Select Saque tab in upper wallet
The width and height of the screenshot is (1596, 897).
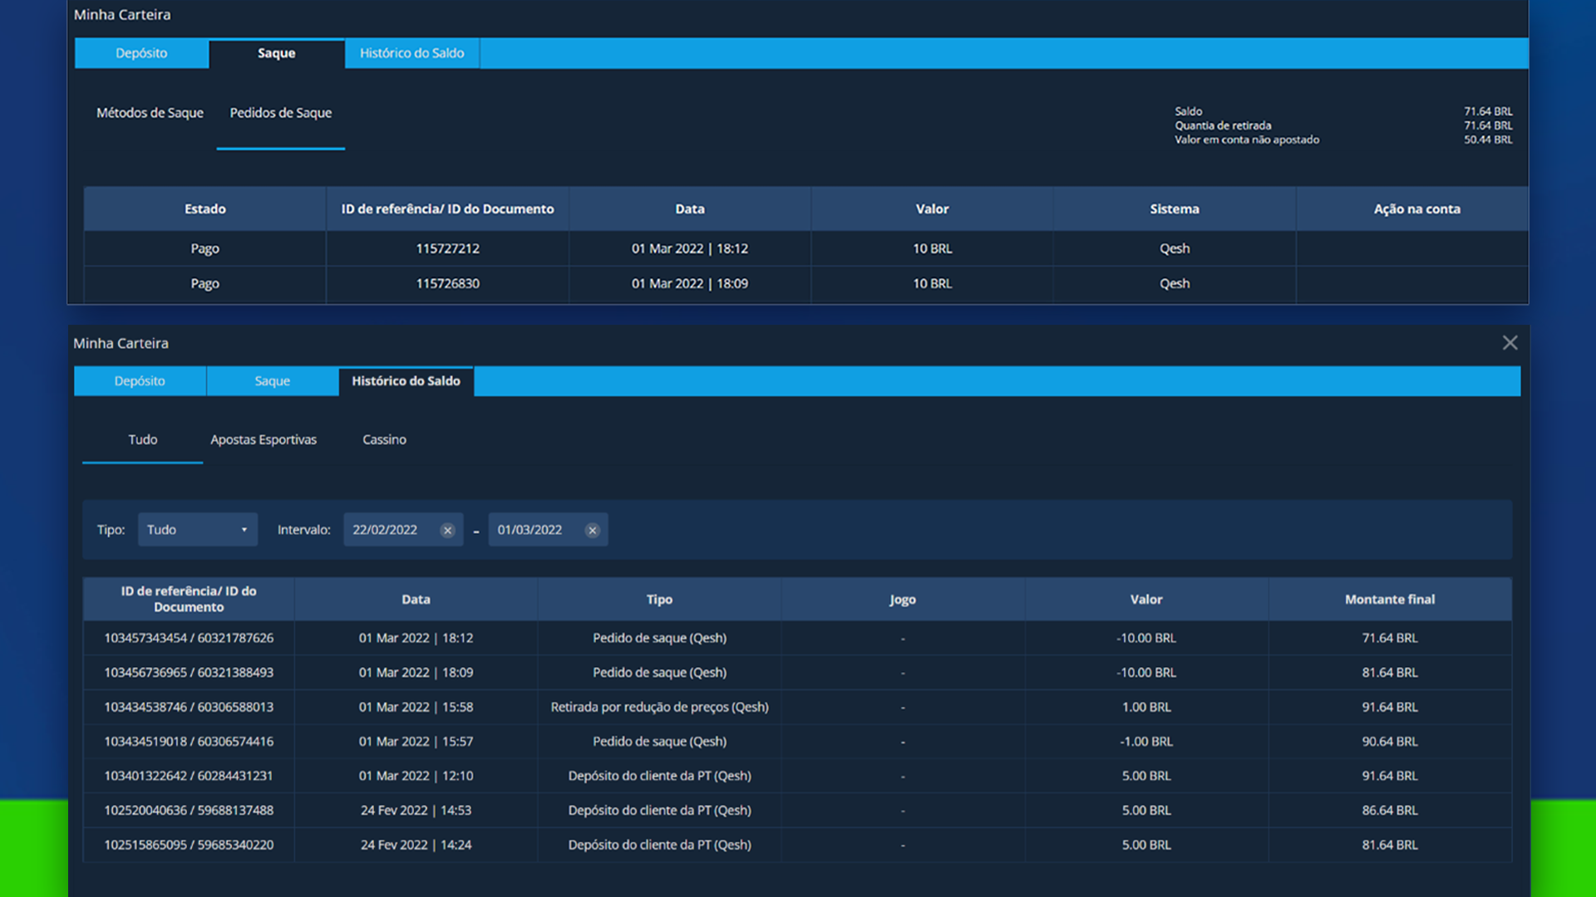(276, 53)
